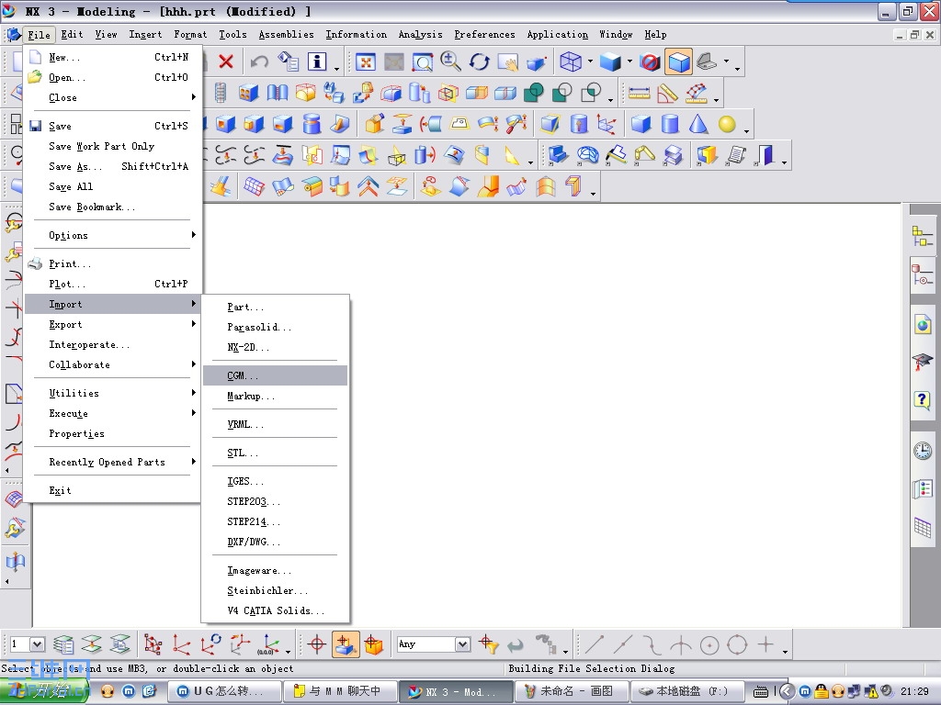Click Exit in the File menu

pos(111,490)
